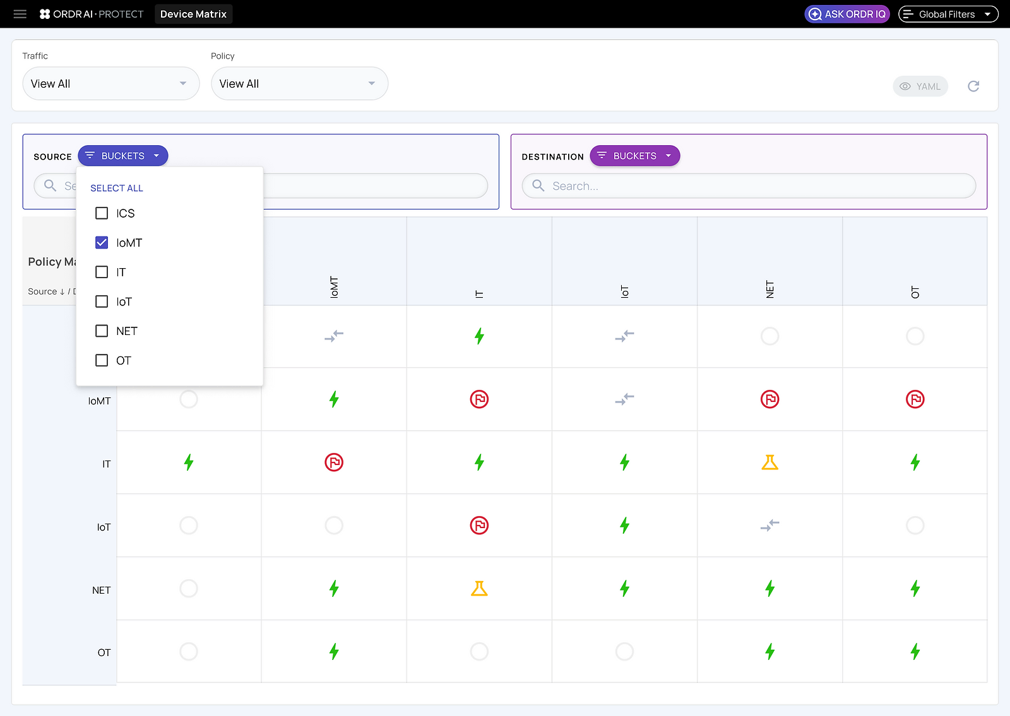Open yellow flask cell IT row, NET column

(x=769, y=462)
